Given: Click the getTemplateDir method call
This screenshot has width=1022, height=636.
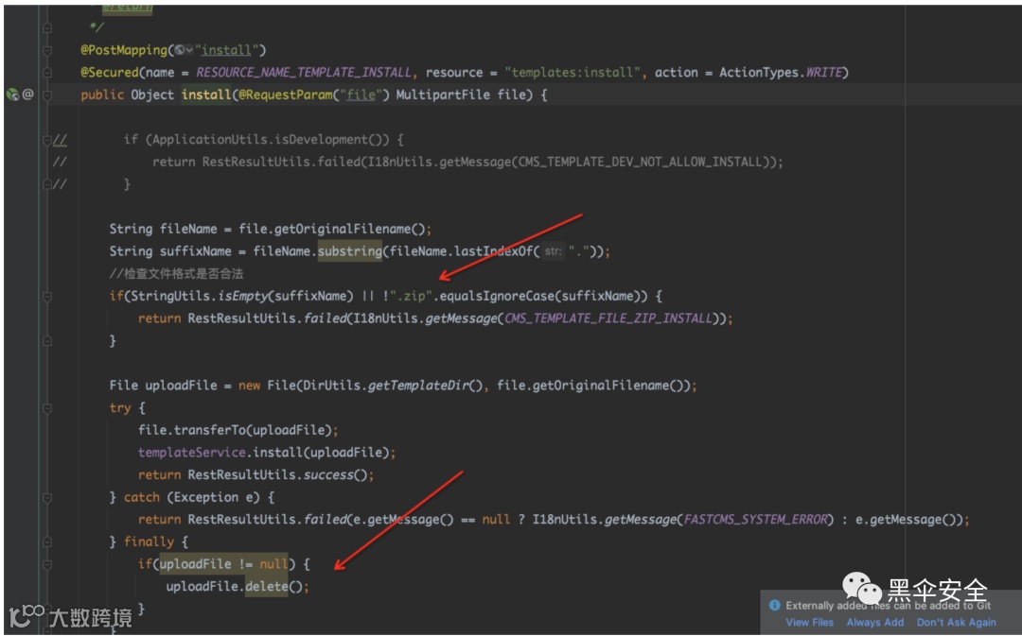Looking at the screenshot, I should 418,386.
